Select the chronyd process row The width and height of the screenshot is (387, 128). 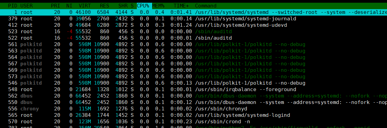(193, 109)
